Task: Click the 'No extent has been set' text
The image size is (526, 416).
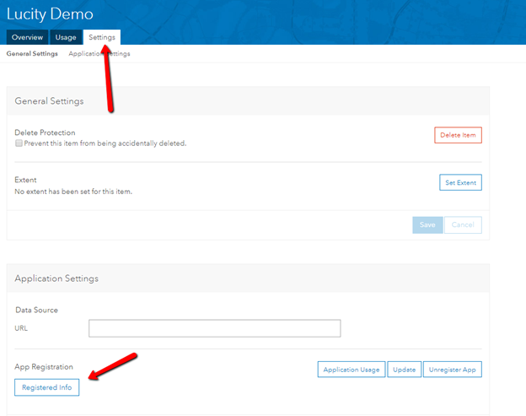Action: 73,192
